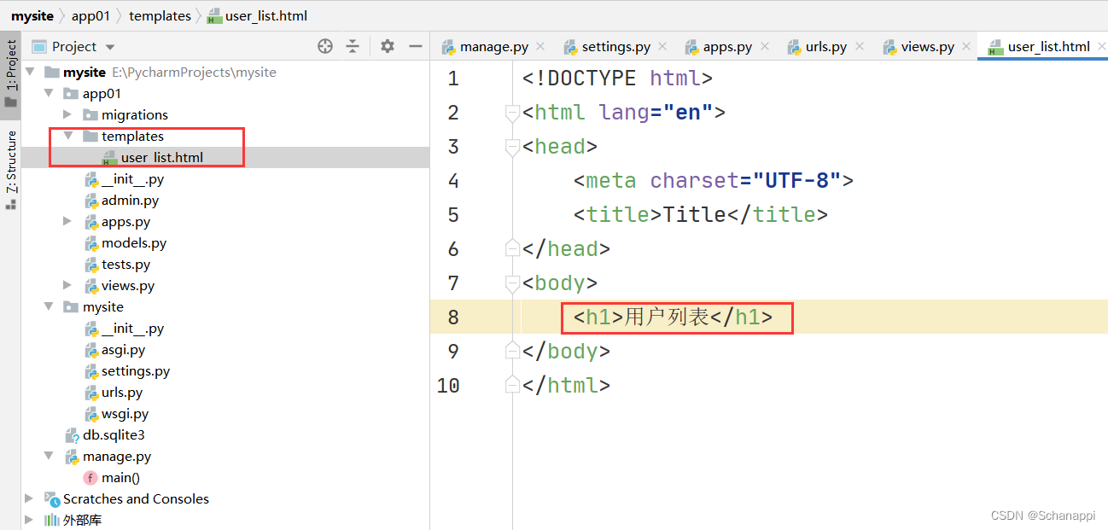Click the locate/select opened file target icon
The image size is (1108, 530).
coord(325,46)
